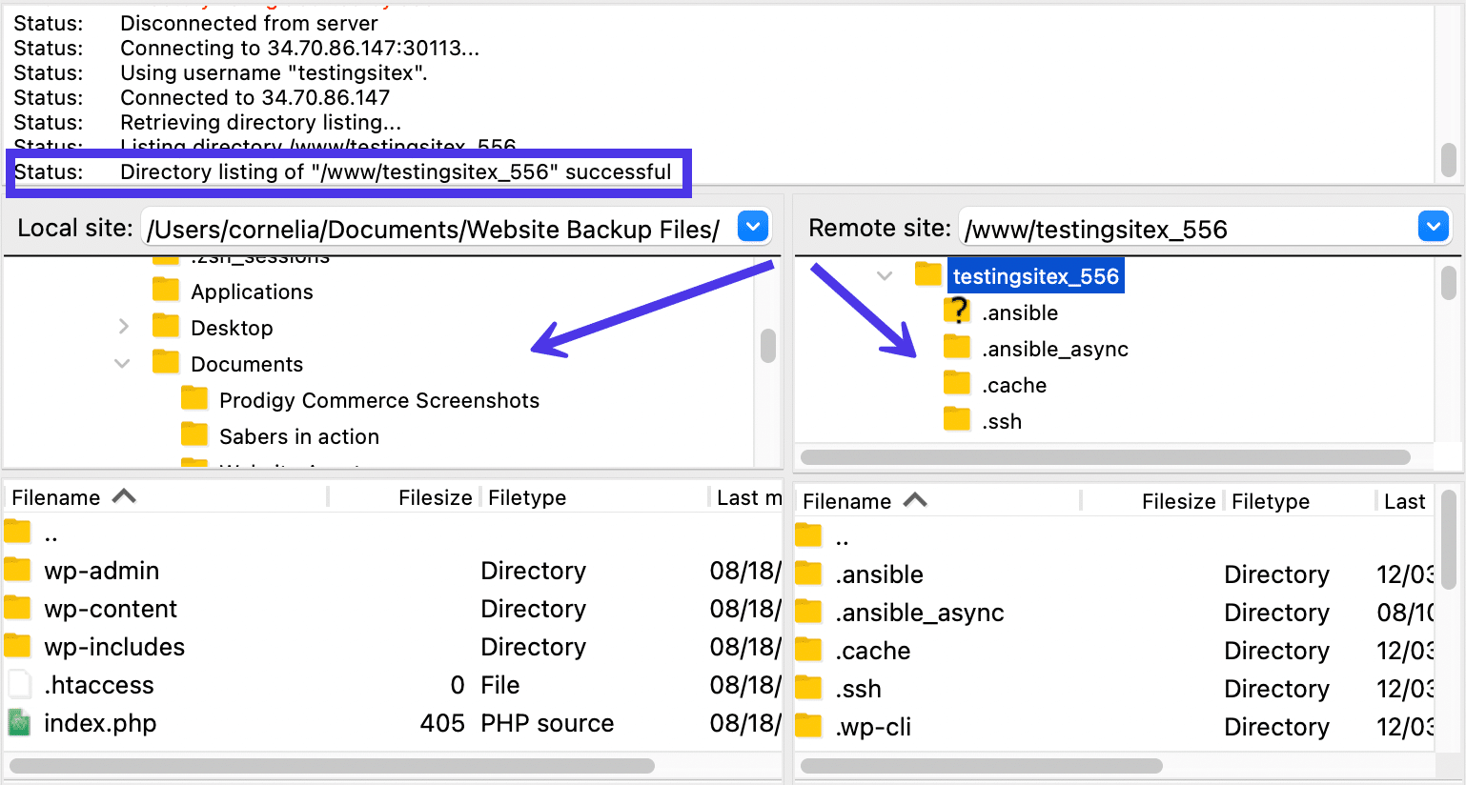Expand the Desktop folder in local tree

coord(123,327)
